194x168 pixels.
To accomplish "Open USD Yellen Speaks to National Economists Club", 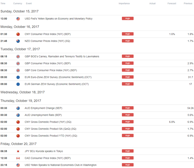I will point(60,165).
